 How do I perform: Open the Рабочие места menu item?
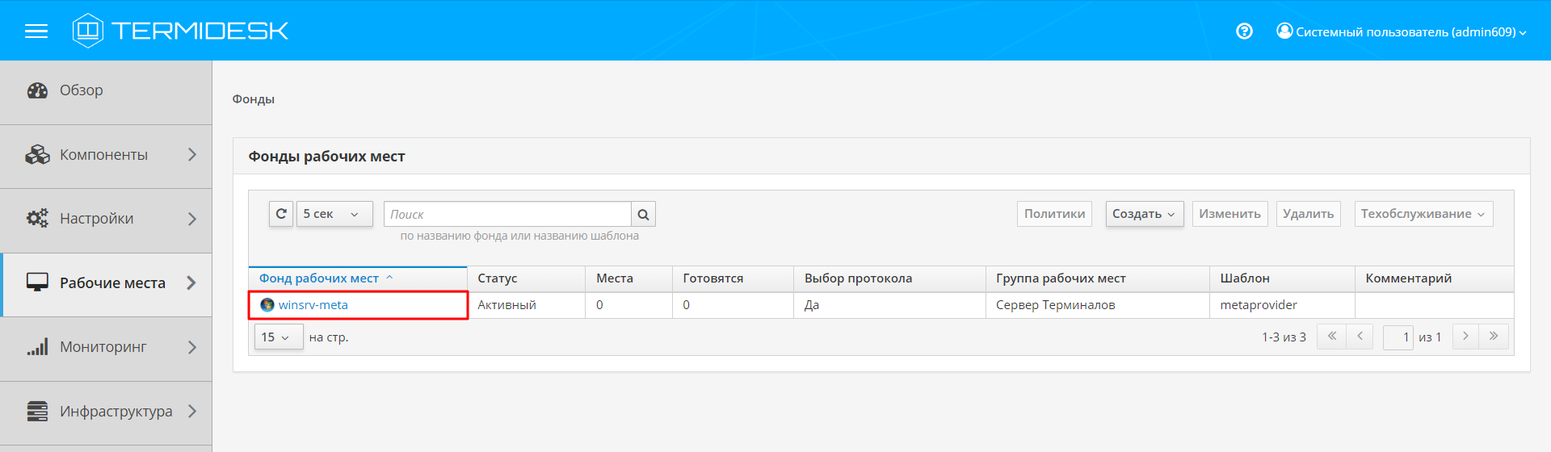[x=106, y=285]
